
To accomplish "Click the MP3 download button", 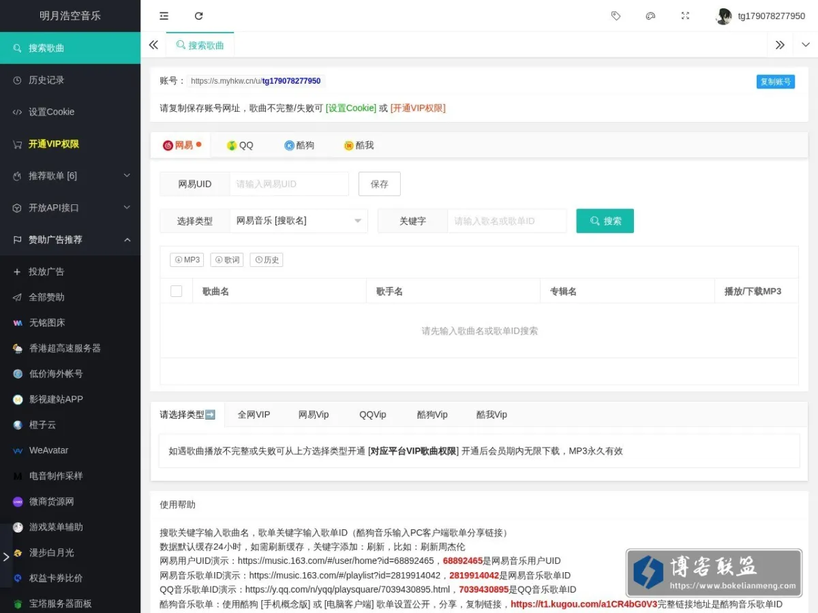I will coord(187,260).
